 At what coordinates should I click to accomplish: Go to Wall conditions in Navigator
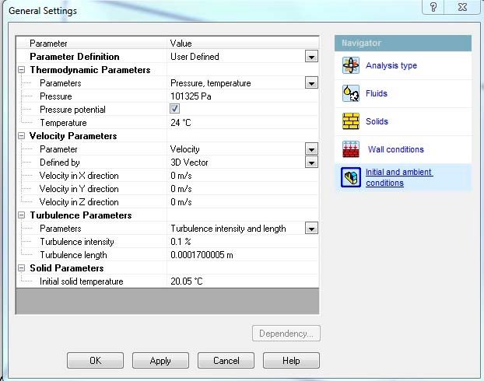396,149
